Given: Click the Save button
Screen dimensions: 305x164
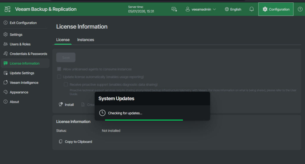Looking at the screenshot, I should (66, 57).
